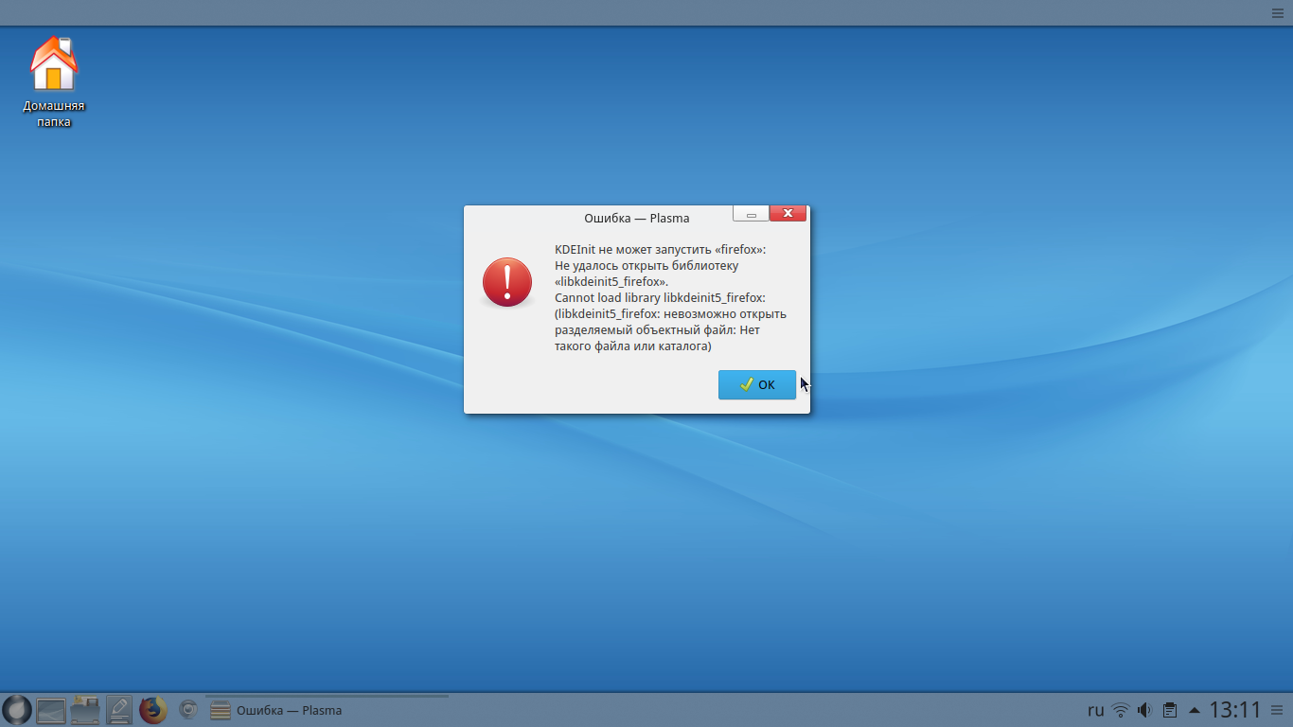Open the Домашняя папка desktop icon
1293x727 pixels.
click(54, 81)
